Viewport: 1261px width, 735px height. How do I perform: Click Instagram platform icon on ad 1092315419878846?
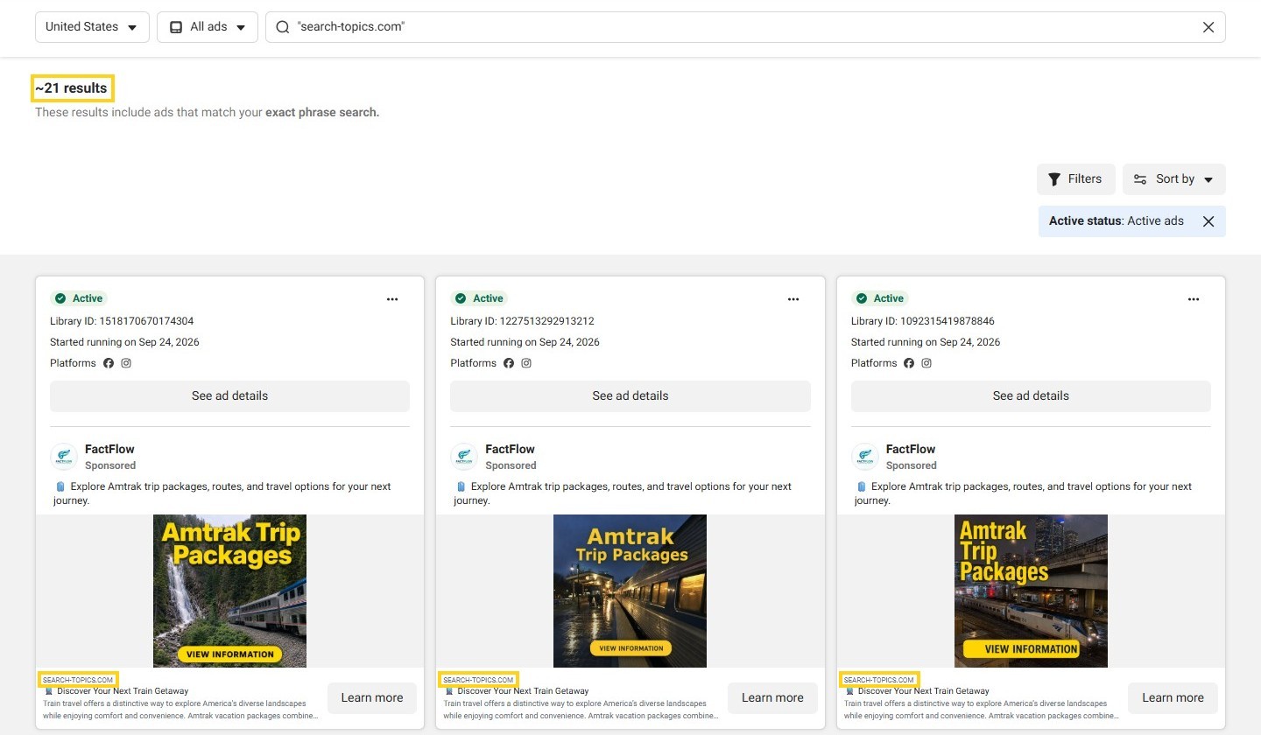[x=926, y=363]
